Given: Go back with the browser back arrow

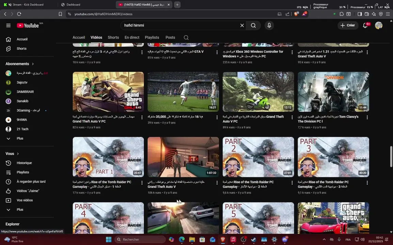Looking at the screenshot, I should [5, 14].
